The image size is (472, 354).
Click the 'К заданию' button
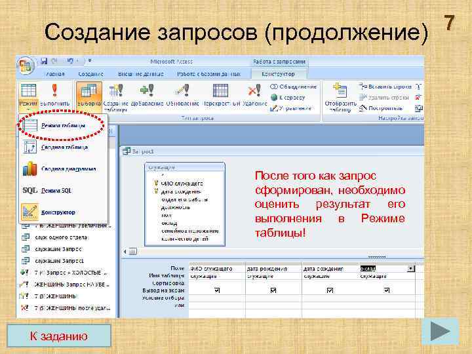59,336
